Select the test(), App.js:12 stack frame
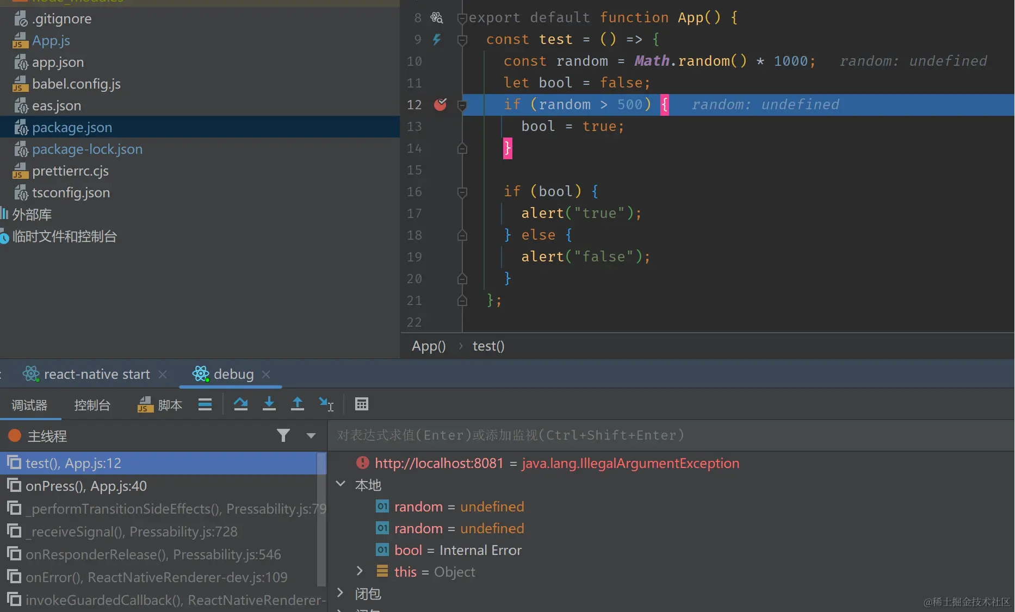This screenshot has width=1015, height=612. 159,463
